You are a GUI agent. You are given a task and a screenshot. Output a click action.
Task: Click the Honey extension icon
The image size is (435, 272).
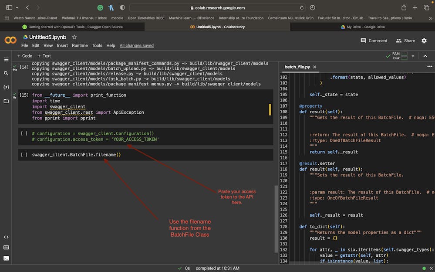point(111,8)
